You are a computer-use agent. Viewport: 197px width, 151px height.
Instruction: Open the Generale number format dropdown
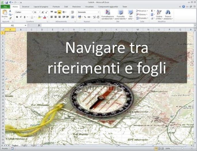(98, 12)
